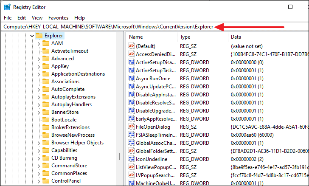Expand the AutoComplete key
The height and width of the screenshot is (186, 309).
pyautogui.click(x=39, y=90)
